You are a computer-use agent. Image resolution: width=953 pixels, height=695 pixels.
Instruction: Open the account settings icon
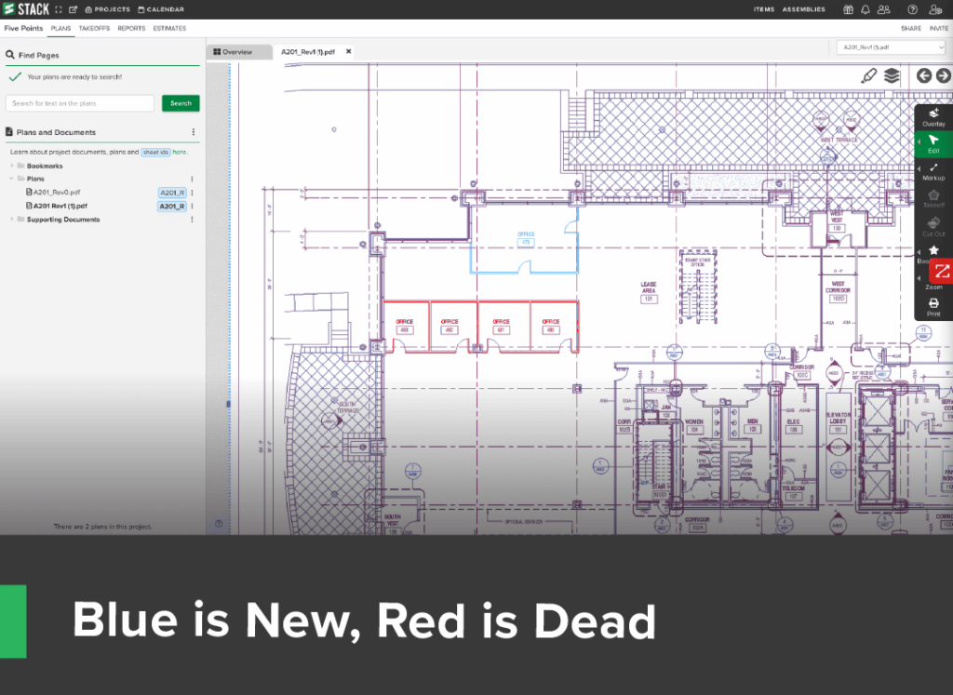(x=935, y=9)
